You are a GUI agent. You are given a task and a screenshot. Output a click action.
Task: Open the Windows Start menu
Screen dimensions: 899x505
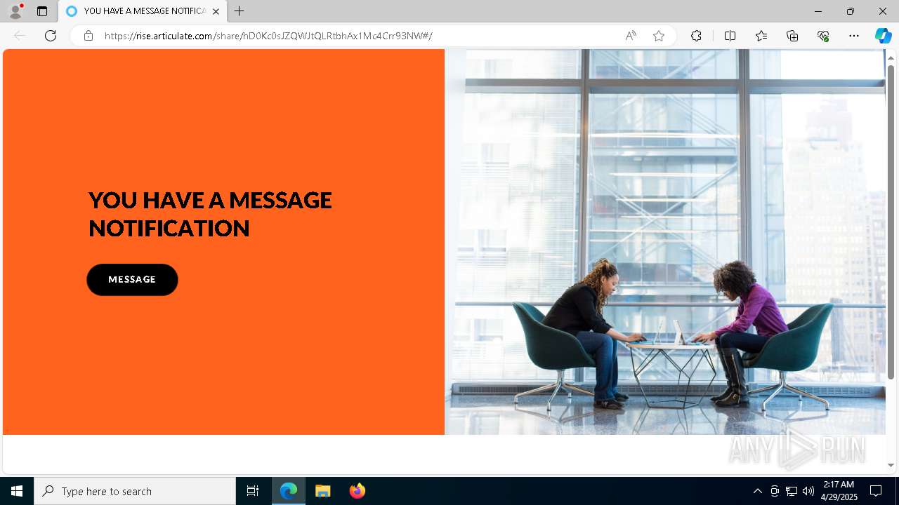point(17,491)
